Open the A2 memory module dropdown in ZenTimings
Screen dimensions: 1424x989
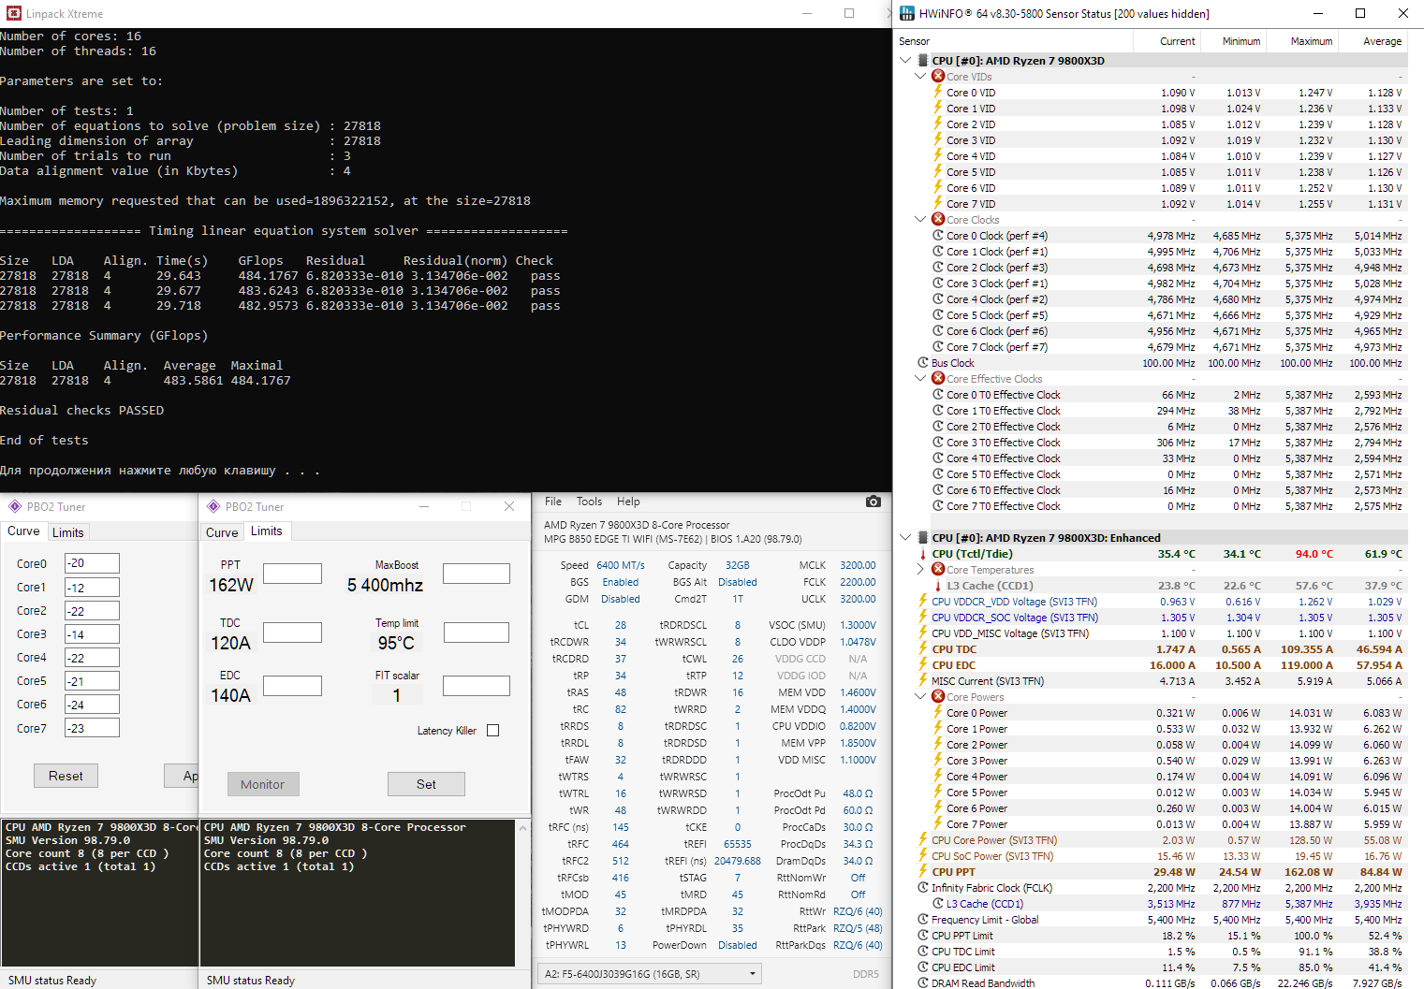[651, 974]
